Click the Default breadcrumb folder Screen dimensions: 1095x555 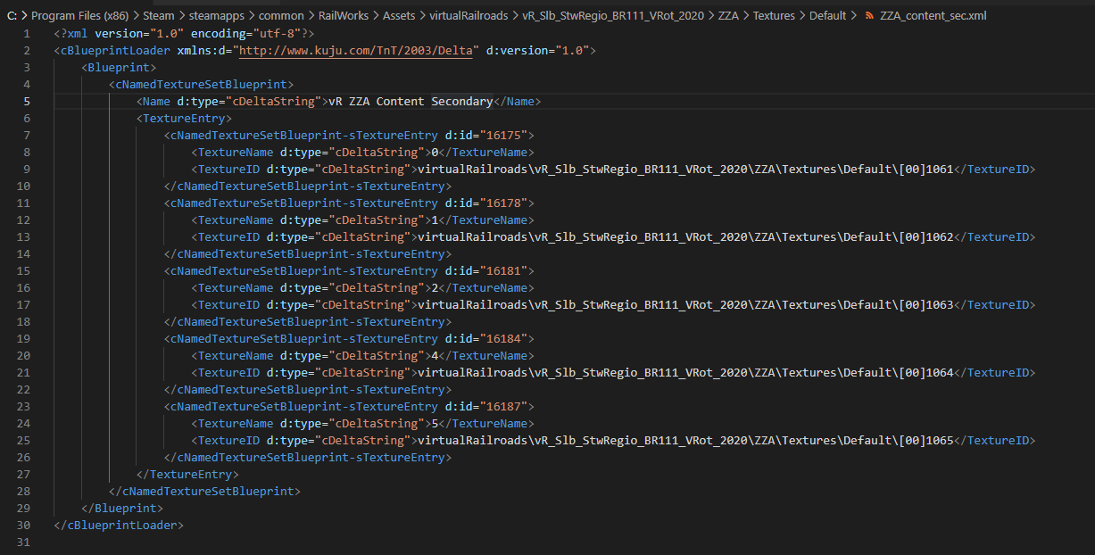[x=828, y=16]
